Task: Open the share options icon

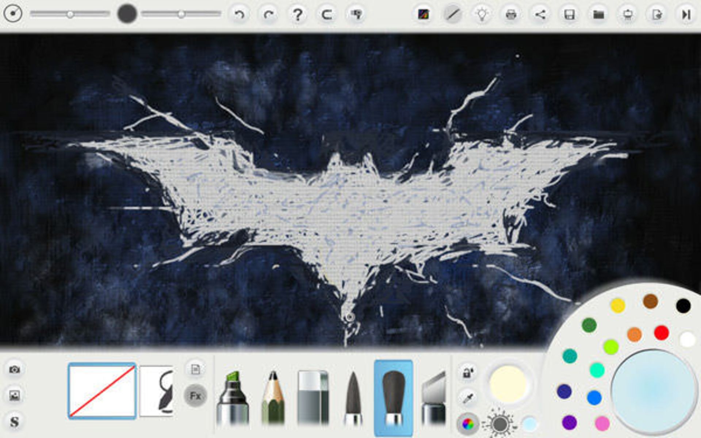Action: [x=540, y=15]
